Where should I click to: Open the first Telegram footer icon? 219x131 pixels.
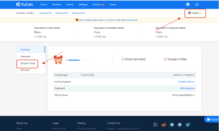pyautogui.click(x=172, y=125)
